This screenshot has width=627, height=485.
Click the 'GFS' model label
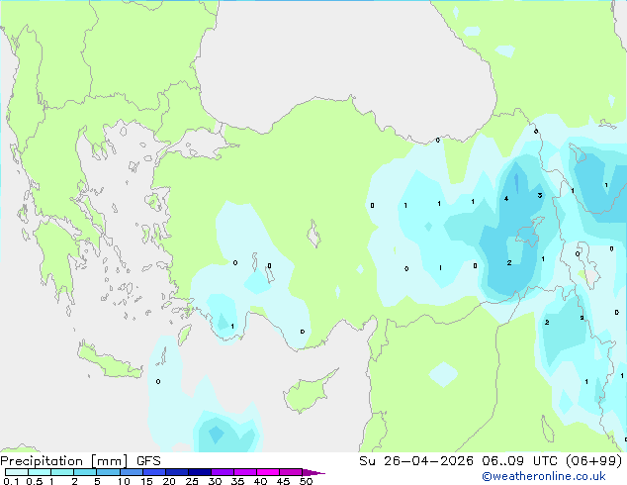pyautogui.click(x=148, y=461)
